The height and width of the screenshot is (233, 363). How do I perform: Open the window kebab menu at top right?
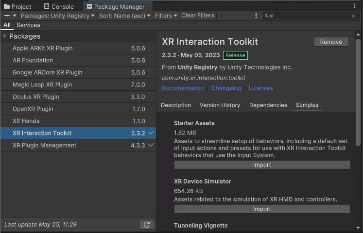[x=355, y=6]
